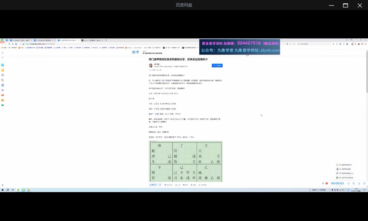Click the Zhihu logo in page header
This screenshot has height=221, width=368.
click(136, 52)
